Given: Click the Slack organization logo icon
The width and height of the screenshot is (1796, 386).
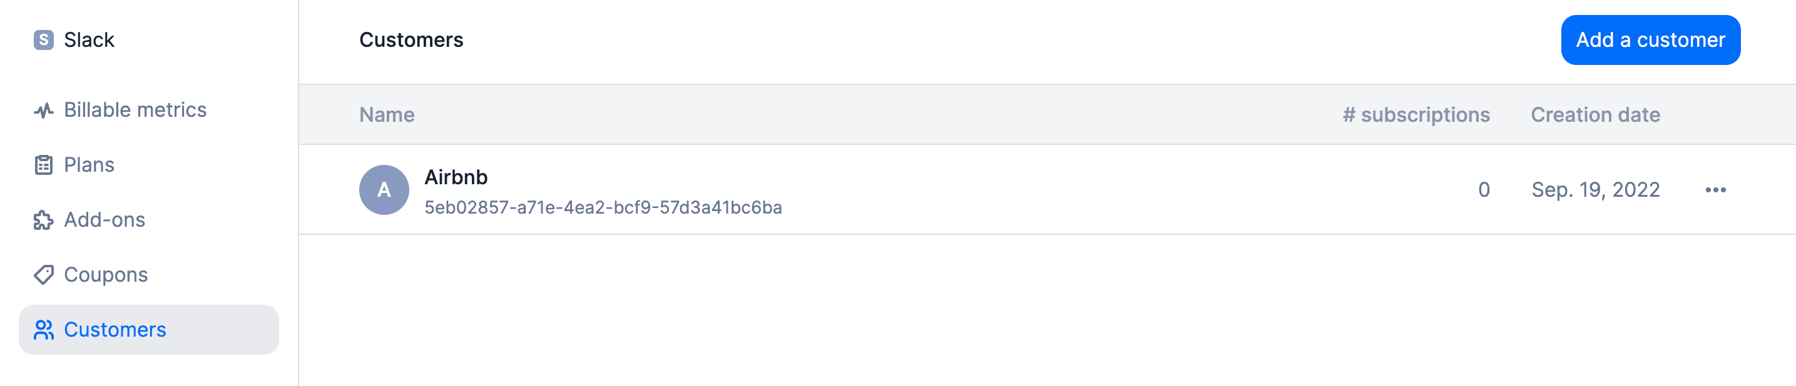Looking at the screenshot, I should pyautogui.click(x=43, y=41).
